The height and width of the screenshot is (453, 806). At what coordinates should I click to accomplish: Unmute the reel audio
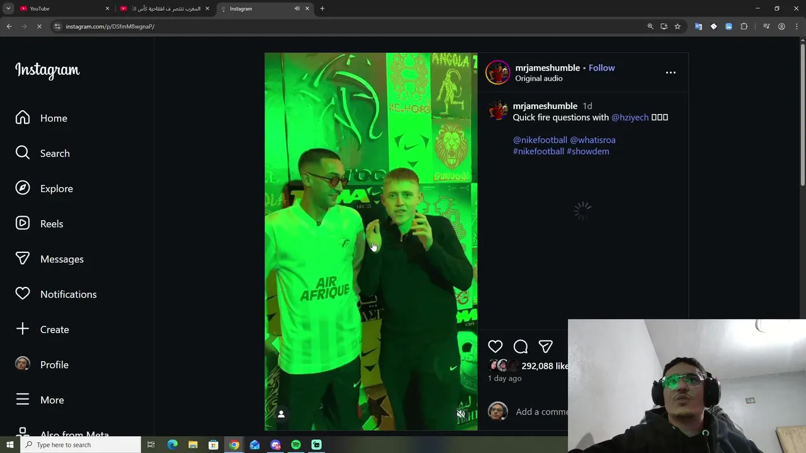pyautogui.click(x=461, y=413)
